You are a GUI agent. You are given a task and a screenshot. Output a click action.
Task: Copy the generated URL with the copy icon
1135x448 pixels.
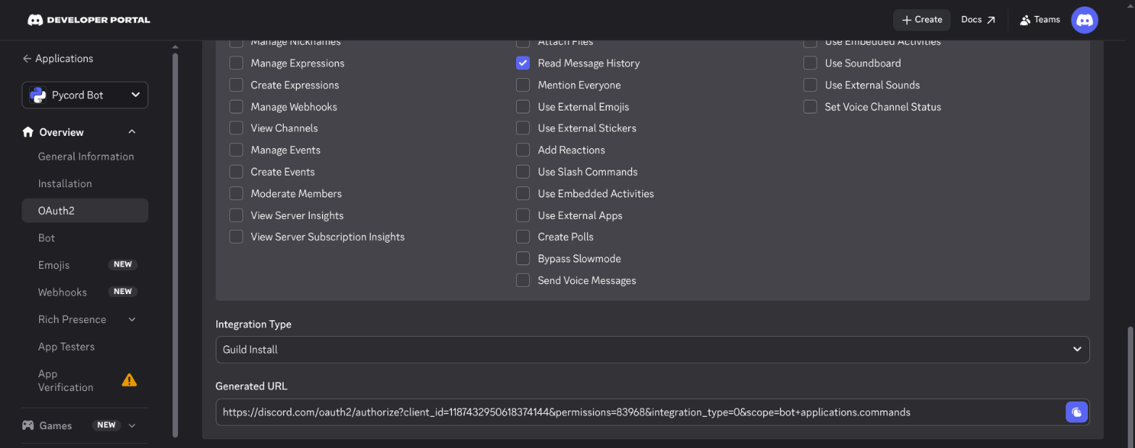(1077, 412)
